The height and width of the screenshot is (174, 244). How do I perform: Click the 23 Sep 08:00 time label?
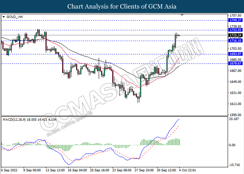(122, 170)
